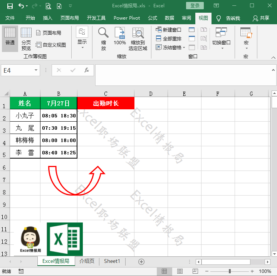Switch to Page Break Preview status icon
Viewport: 277px width, 276px height.
pyautogui.click(x=195, y=271)
